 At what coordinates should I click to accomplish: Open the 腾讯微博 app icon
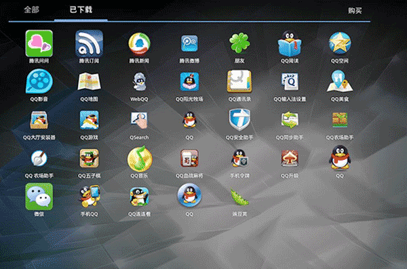[189, 43]
